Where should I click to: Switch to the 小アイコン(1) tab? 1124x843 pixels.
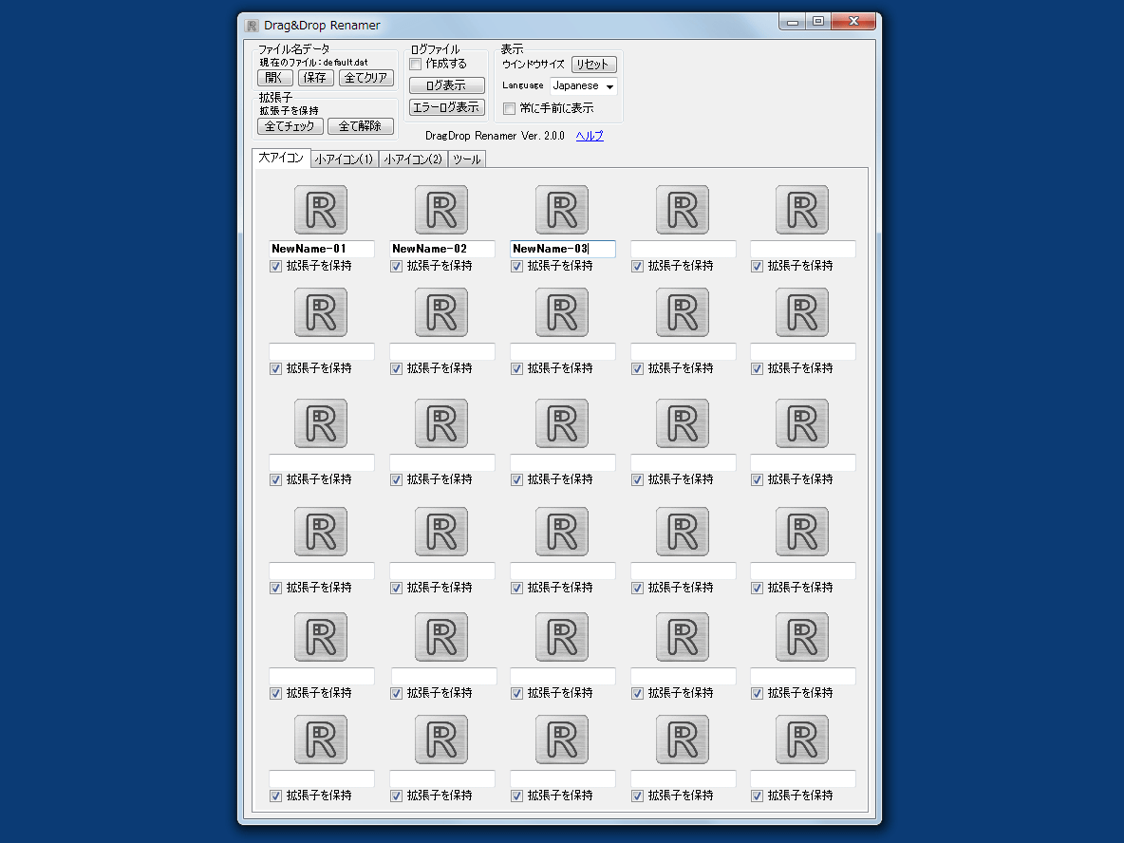[344, 159]
